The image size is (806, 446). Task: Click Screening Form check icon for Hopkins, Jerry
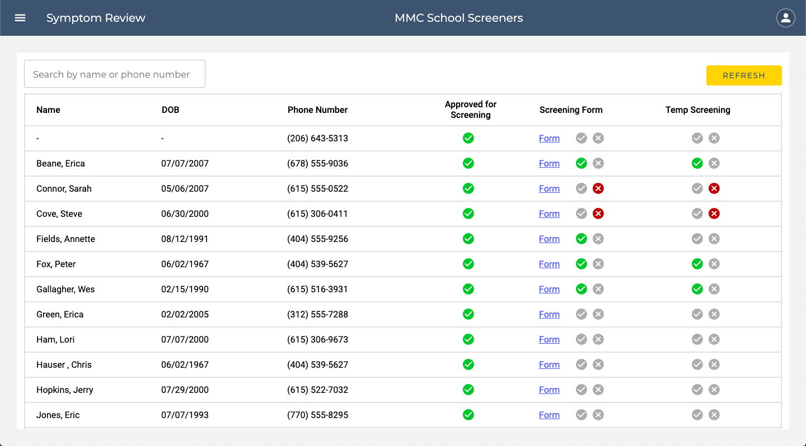click(x=582, y=390)
